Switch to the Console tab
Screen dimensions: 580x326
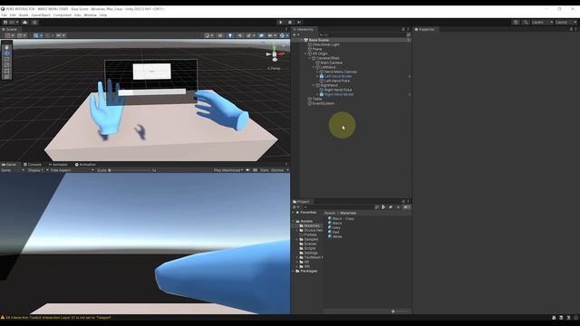point(33,165)
